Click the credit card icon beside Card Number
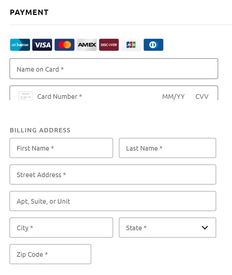The height and width of the screenshot is (275, 232). point(26,96)
